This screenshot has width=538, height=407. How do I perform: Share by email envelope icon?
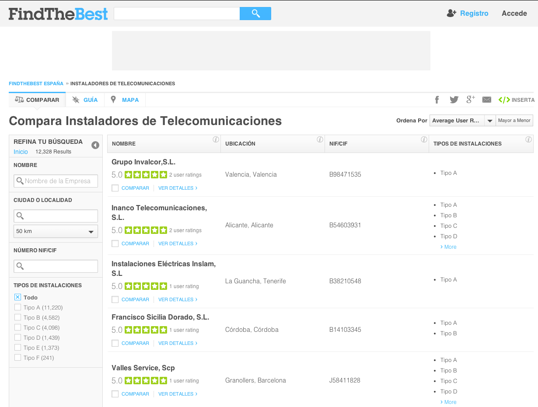487,100
